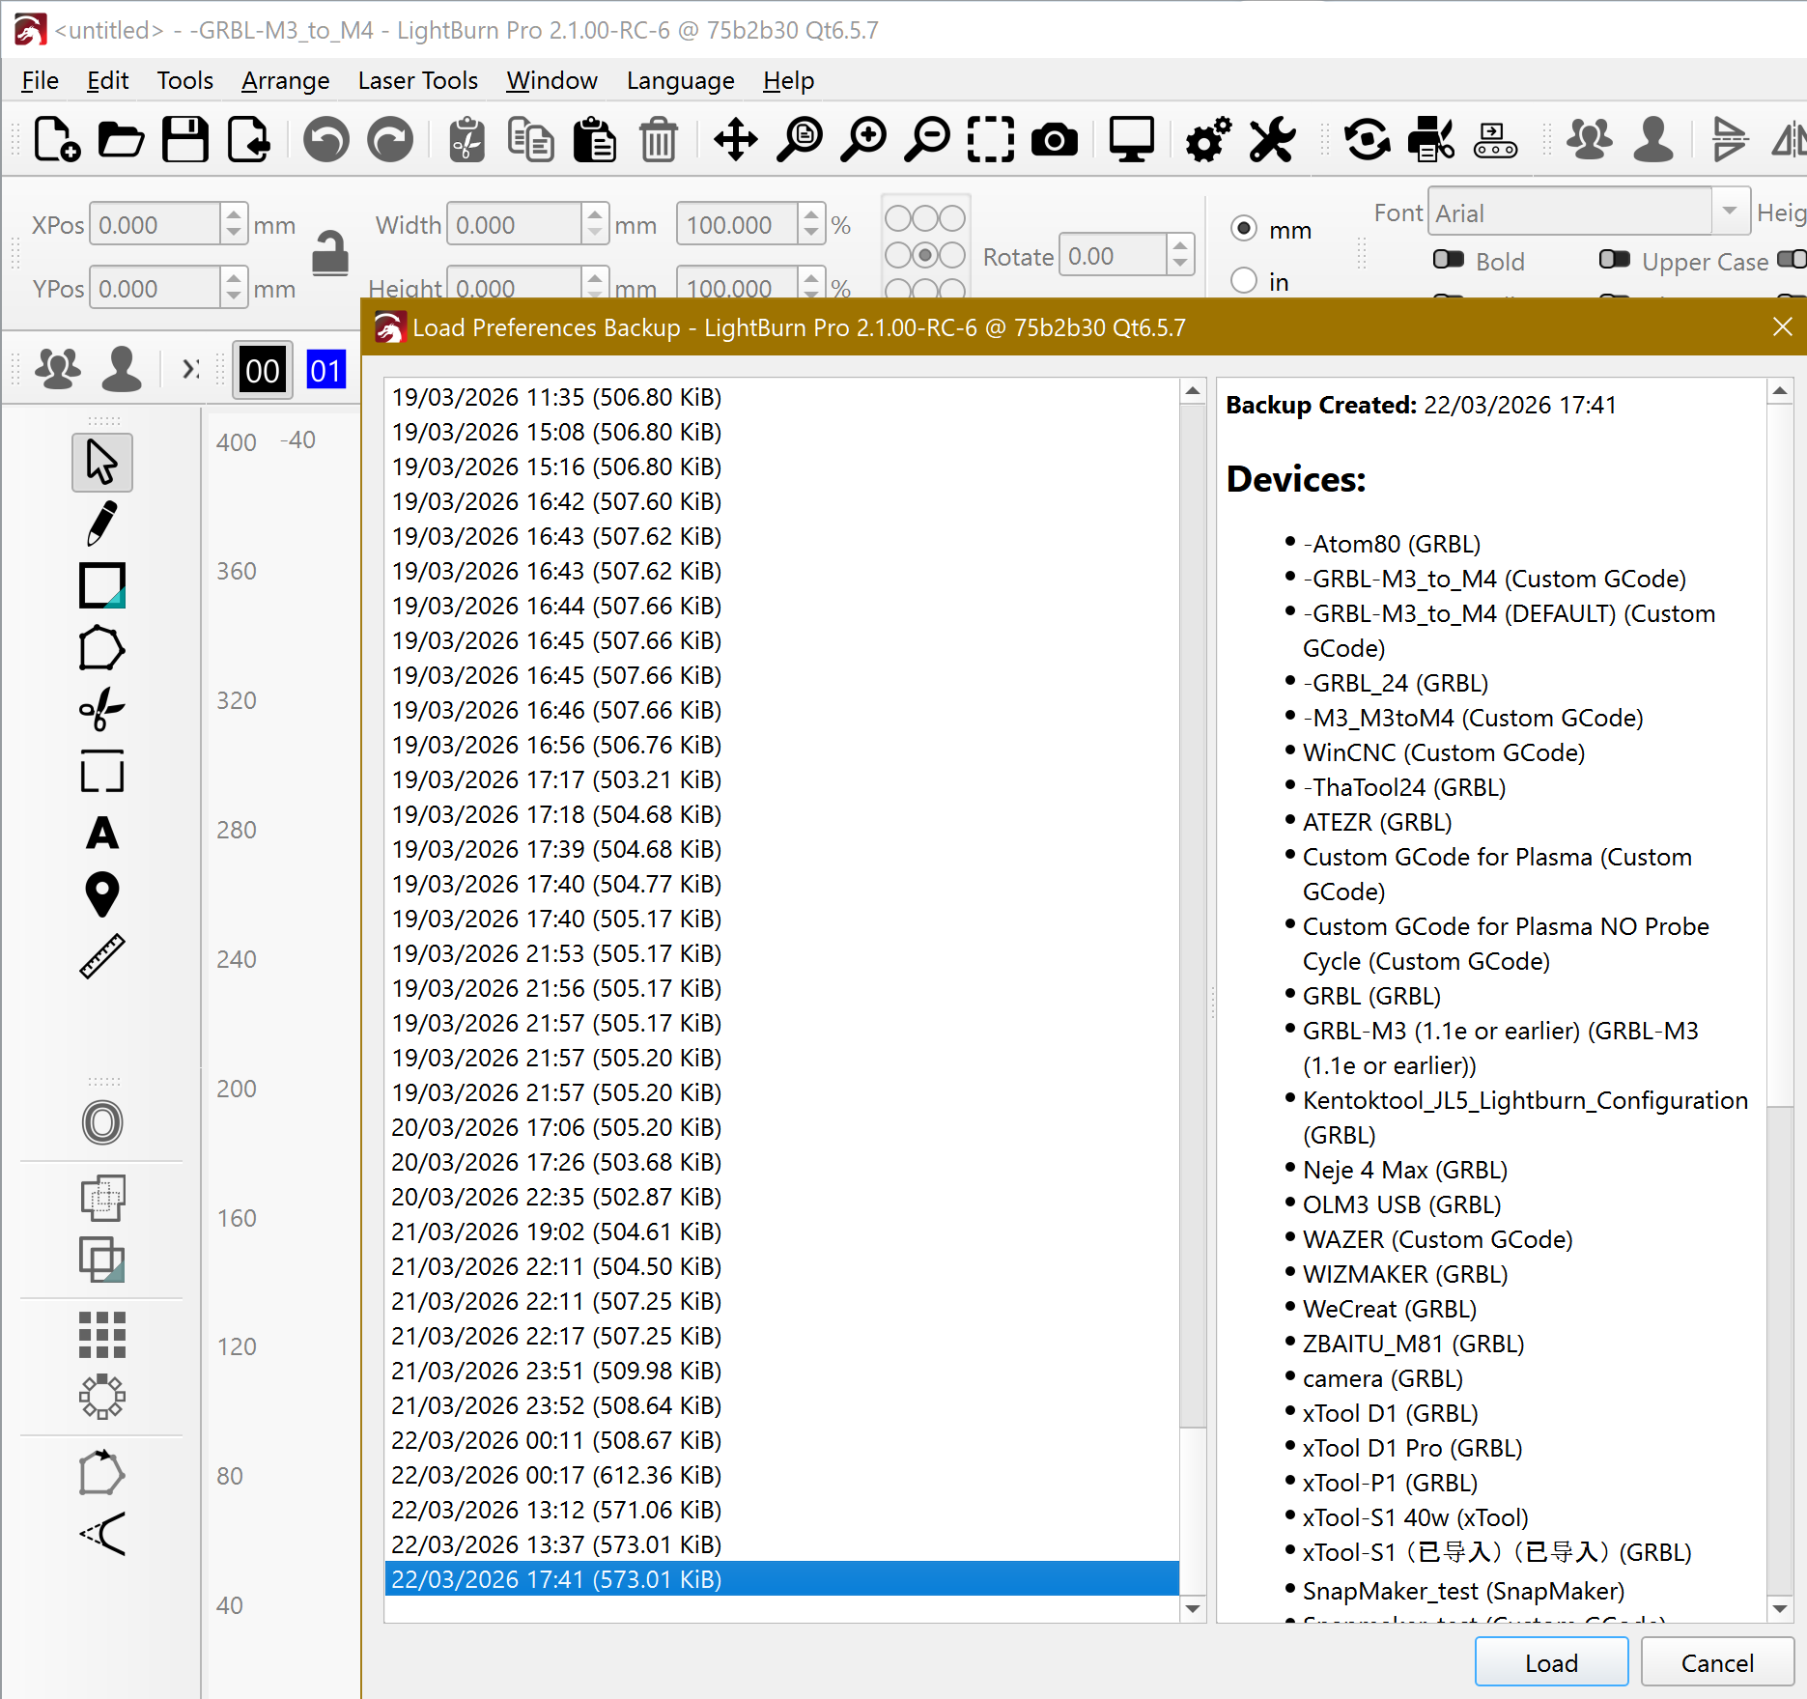Pick the Position Laser marker tool
The width and height of the screenshot is (1807, 1699).
[x=101, y=894]
